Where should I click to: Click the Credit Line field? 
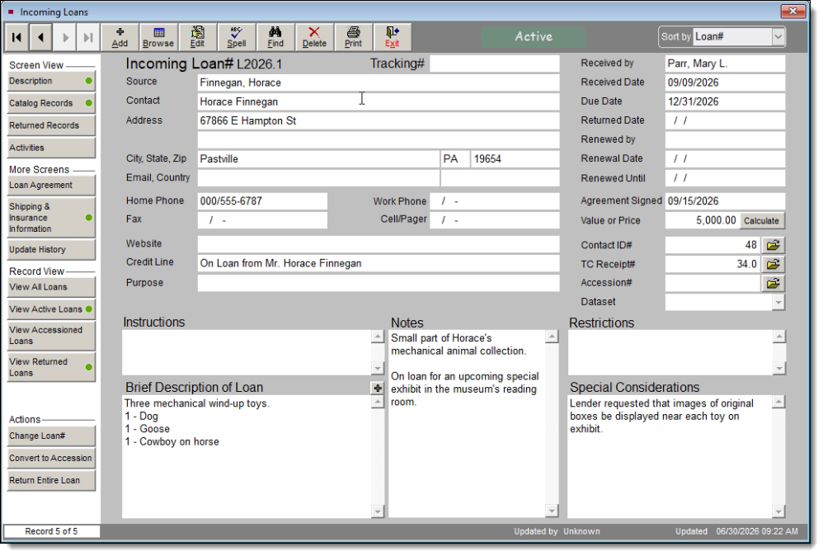coord(378,263)
